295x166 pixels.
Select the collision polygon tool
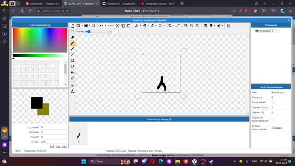click(x=72, y=91)
